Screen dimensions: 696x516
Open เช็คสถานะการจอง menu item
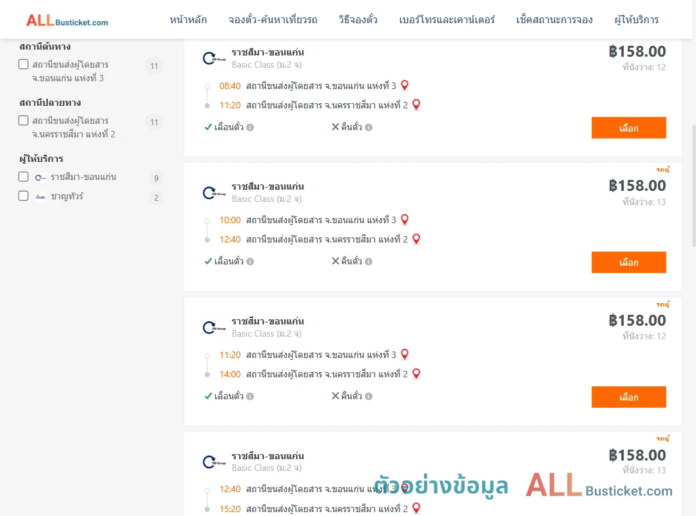[554, 20]
